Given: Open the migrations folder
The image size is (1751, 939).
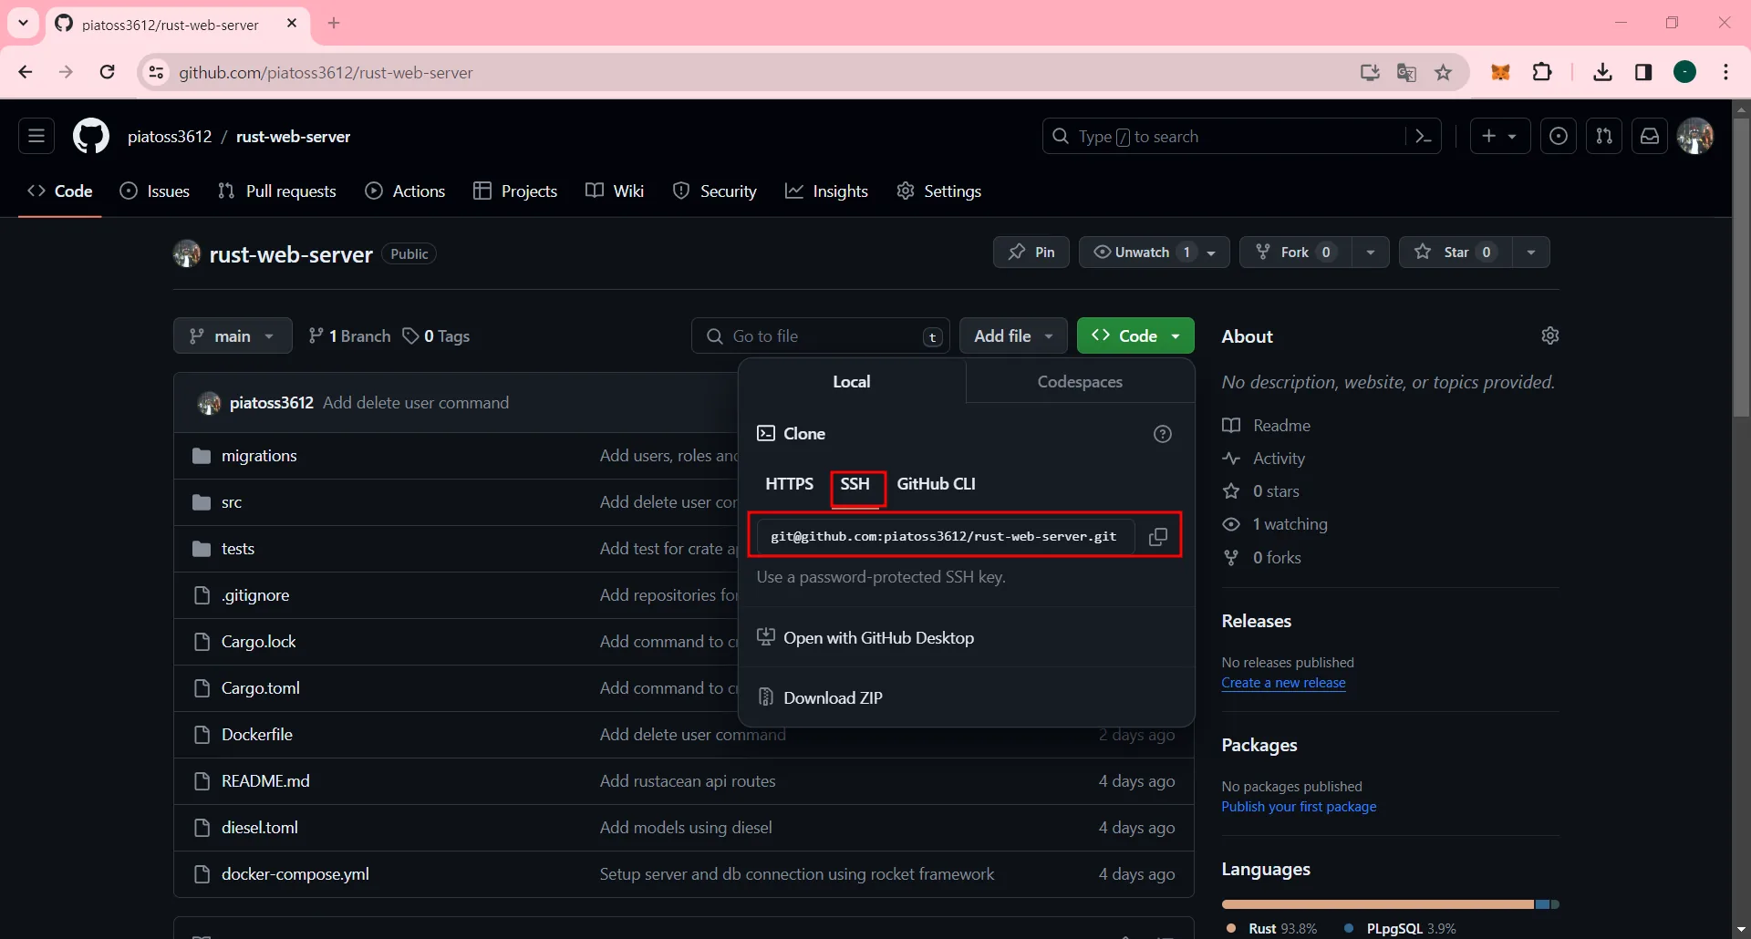Looking at the screenshot, I should (x=259, y=456).
